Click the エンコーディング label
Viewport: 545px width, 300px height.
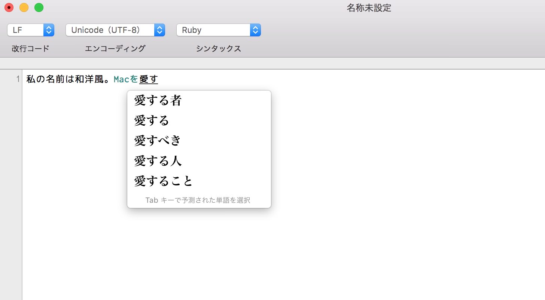(x=115, y=49)
